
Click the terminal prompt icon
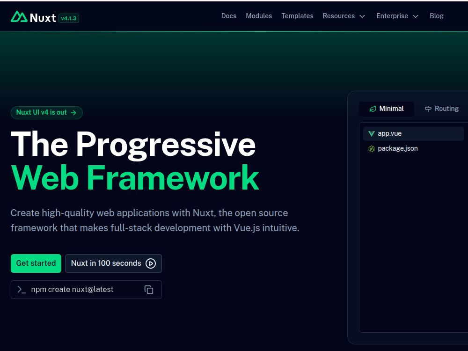(x=22, y=290)
